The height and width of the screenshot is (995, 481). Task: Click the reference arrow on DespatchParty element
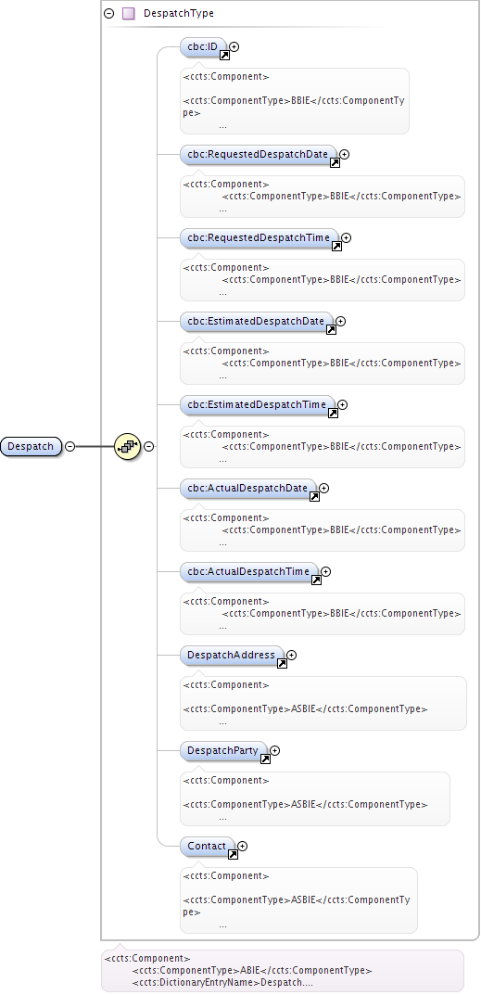pyautogui.click(x=265, y=759)
